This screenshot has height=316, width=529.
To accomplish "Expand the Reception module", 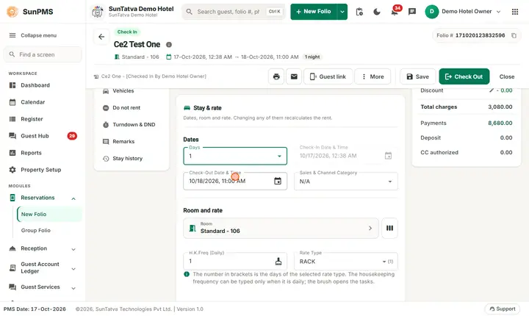I will pyautogui.click(x=73, y=249).
